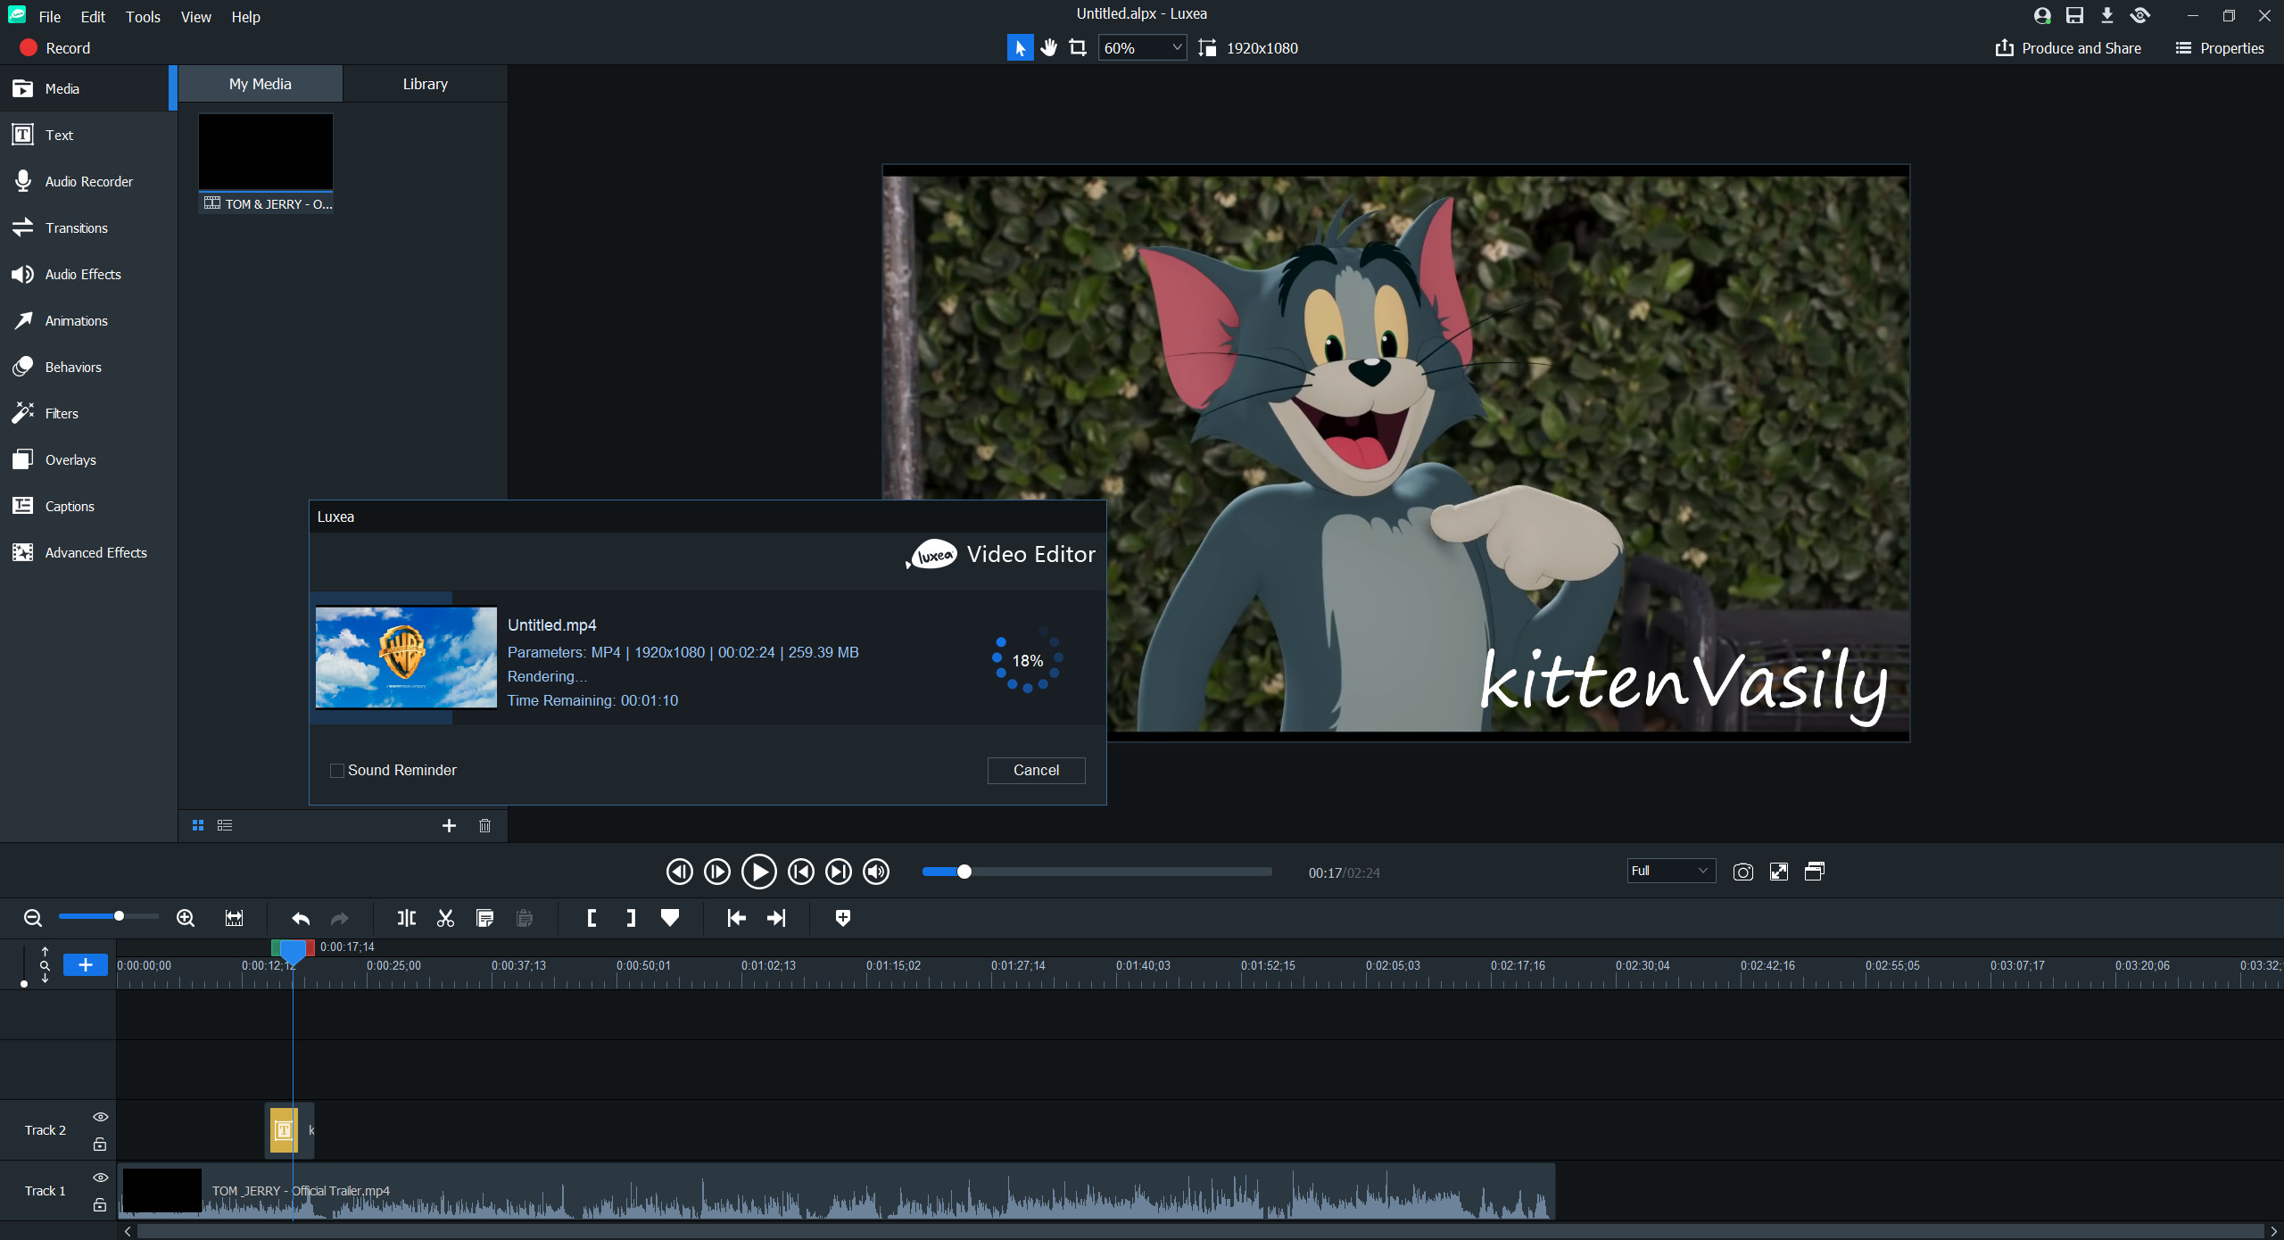
Task: Open the 60% zoom dropdown
Action: [1142, 48]
